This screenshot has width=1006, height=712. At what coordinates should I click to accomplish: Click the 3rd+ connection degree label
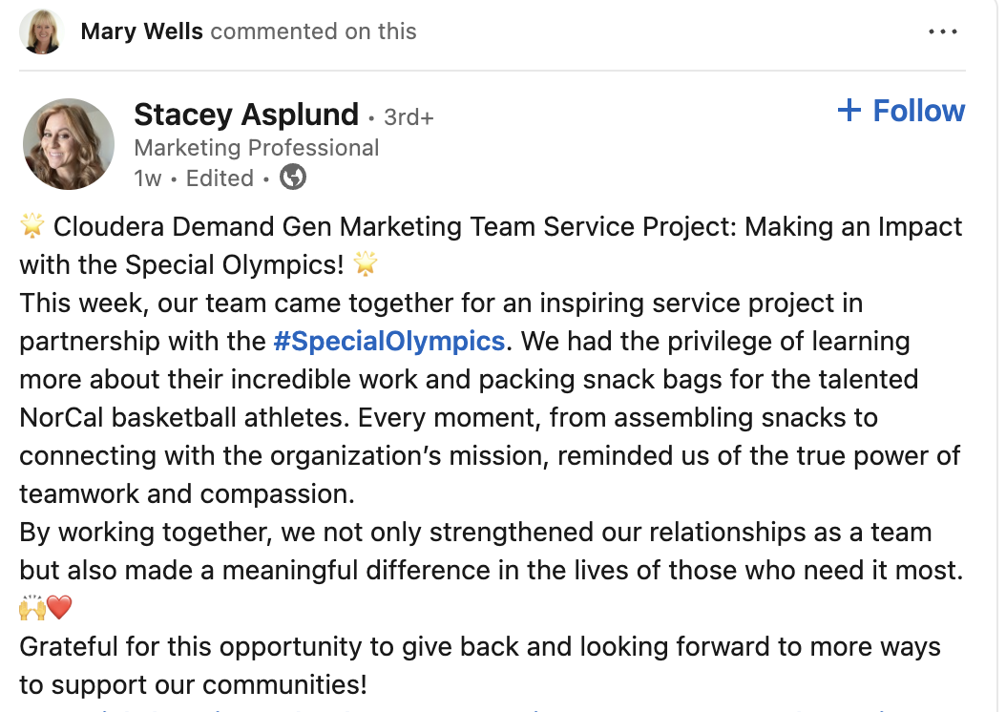409,117
